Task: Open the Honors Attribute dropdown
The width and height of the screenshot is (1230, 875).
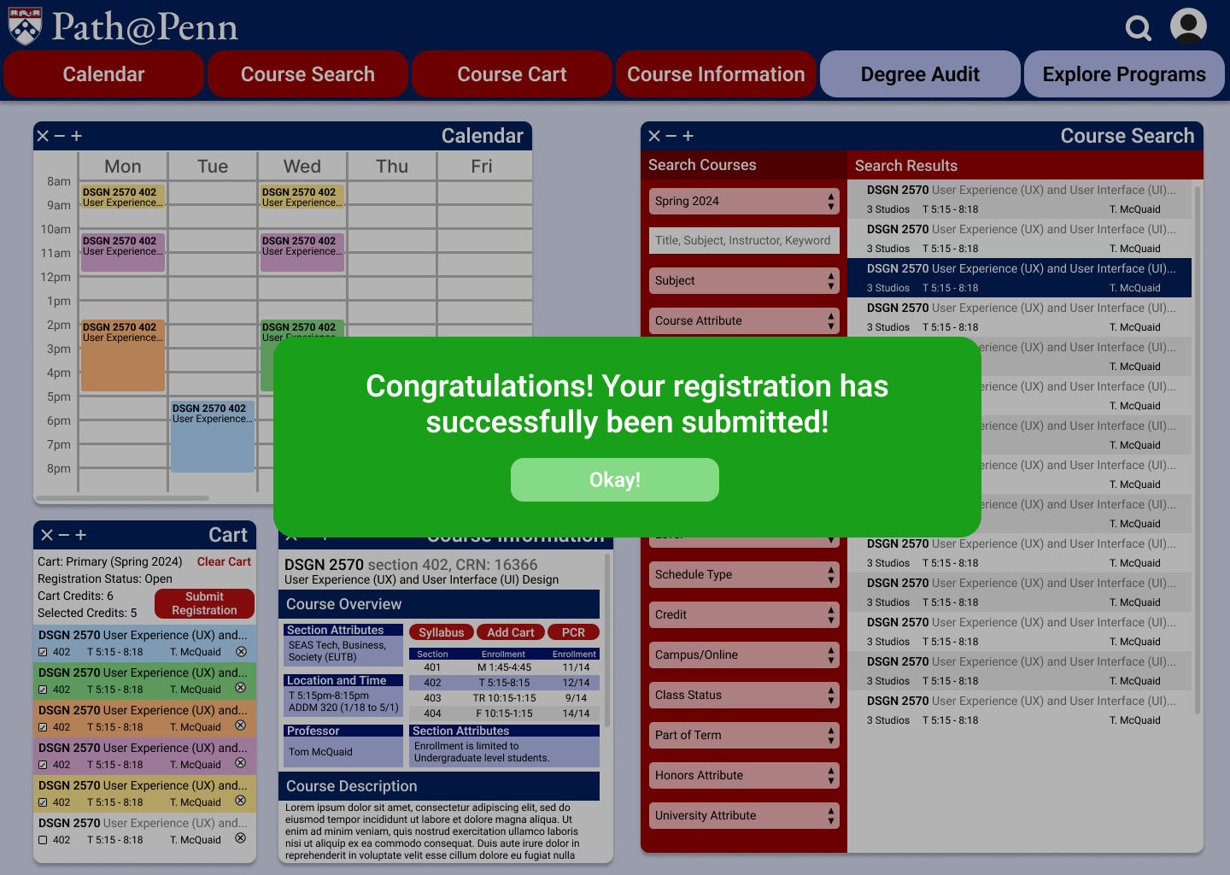Action: point(744,775)
